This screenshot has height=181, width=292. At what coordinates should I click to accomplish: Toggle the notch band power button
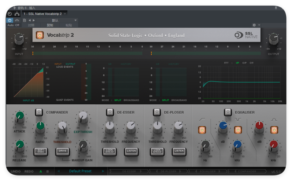click(x=238, y=130)
